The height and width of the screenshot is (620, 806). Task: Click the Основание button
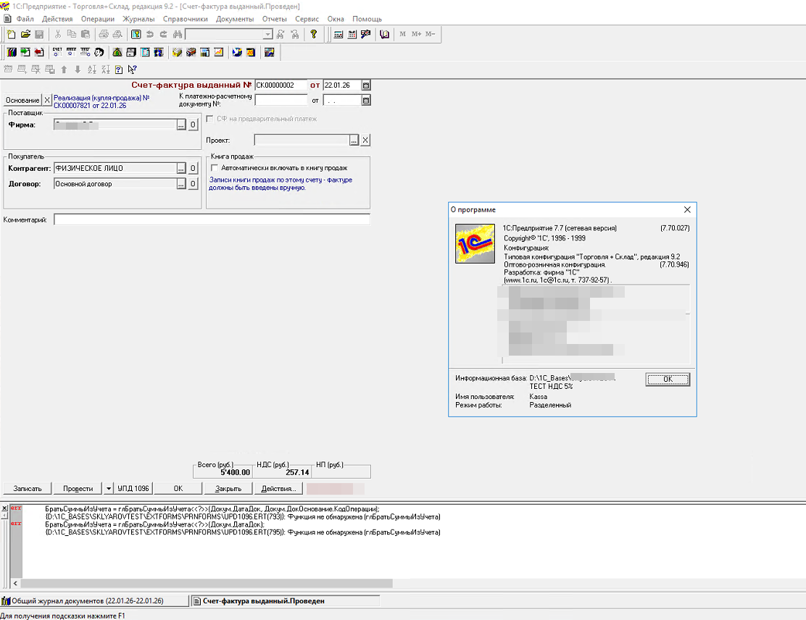(x=22, y=100)
